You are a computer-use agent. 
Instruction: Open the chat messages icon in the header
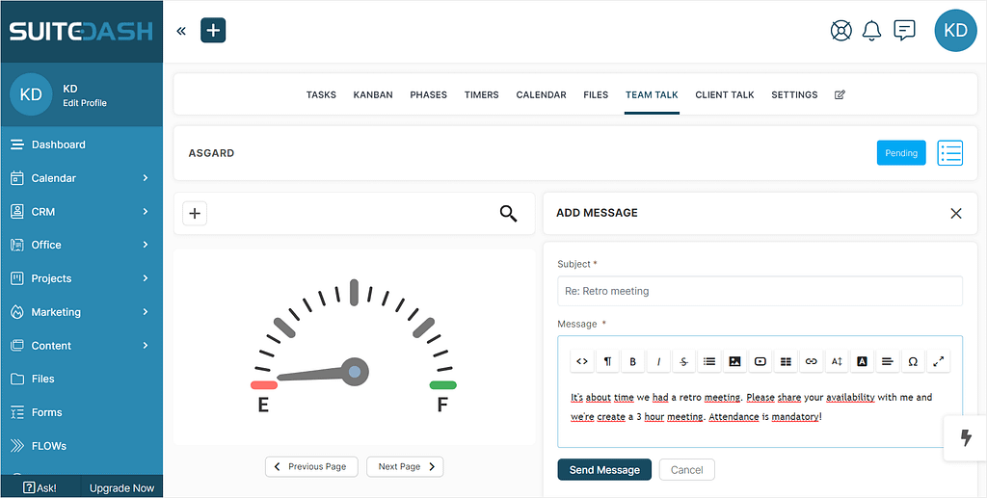point(904,30)
